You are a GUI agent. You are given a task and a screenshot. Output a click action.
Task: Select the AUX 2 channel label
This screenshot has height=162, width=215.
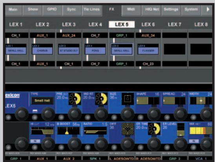pyautogui.click(x=69, y=158)
